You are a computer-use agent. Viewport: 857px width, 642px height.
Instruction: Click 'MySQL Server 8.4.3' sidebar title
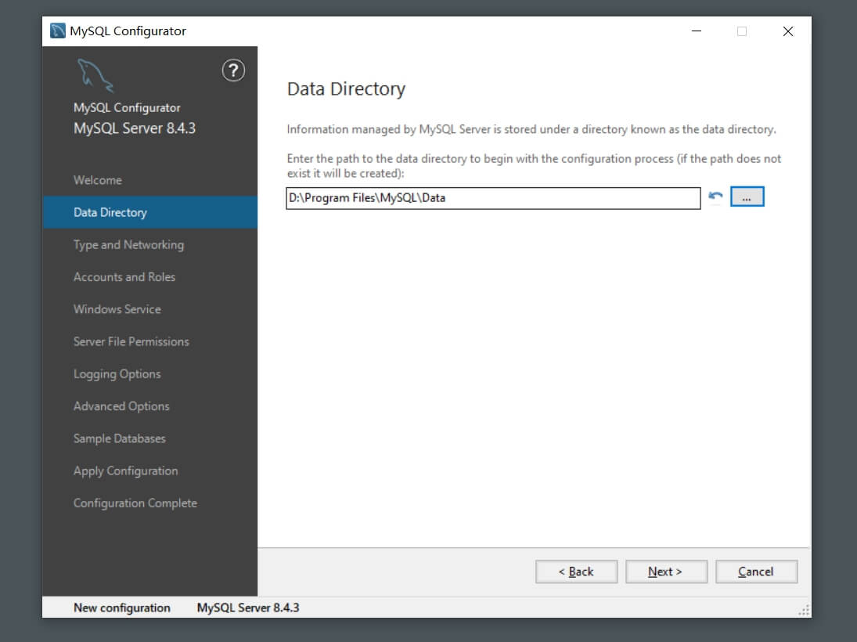click(135, 128)
